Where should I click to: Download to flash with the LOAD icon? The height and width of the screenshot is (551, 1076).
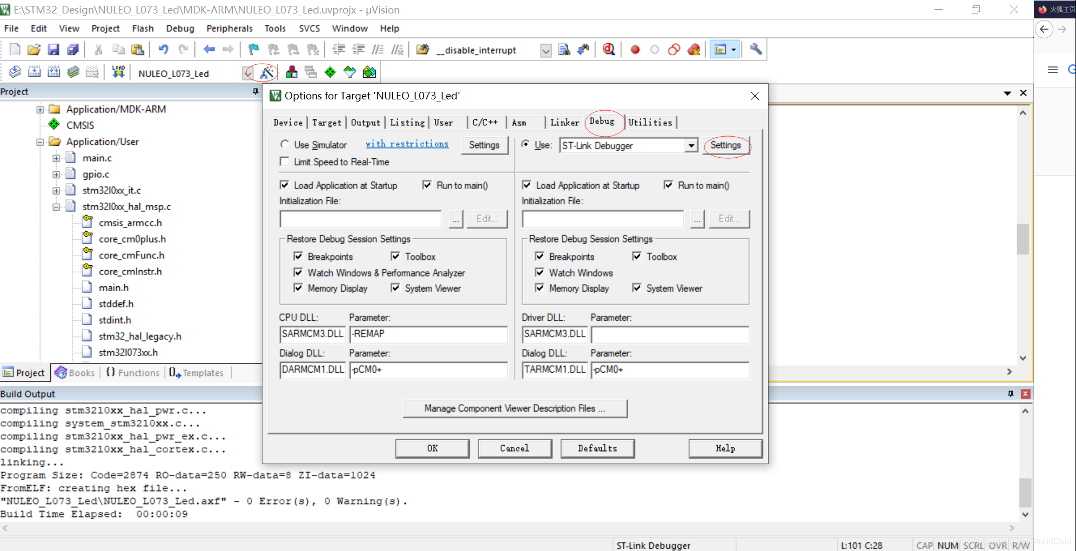coord(118,72)
